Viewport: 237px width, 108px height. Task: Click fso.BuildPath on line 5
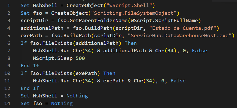coord(71,36)
